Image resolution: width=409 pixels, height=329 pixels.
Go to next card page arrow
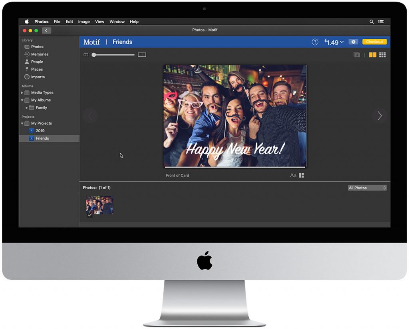[379, 115]
